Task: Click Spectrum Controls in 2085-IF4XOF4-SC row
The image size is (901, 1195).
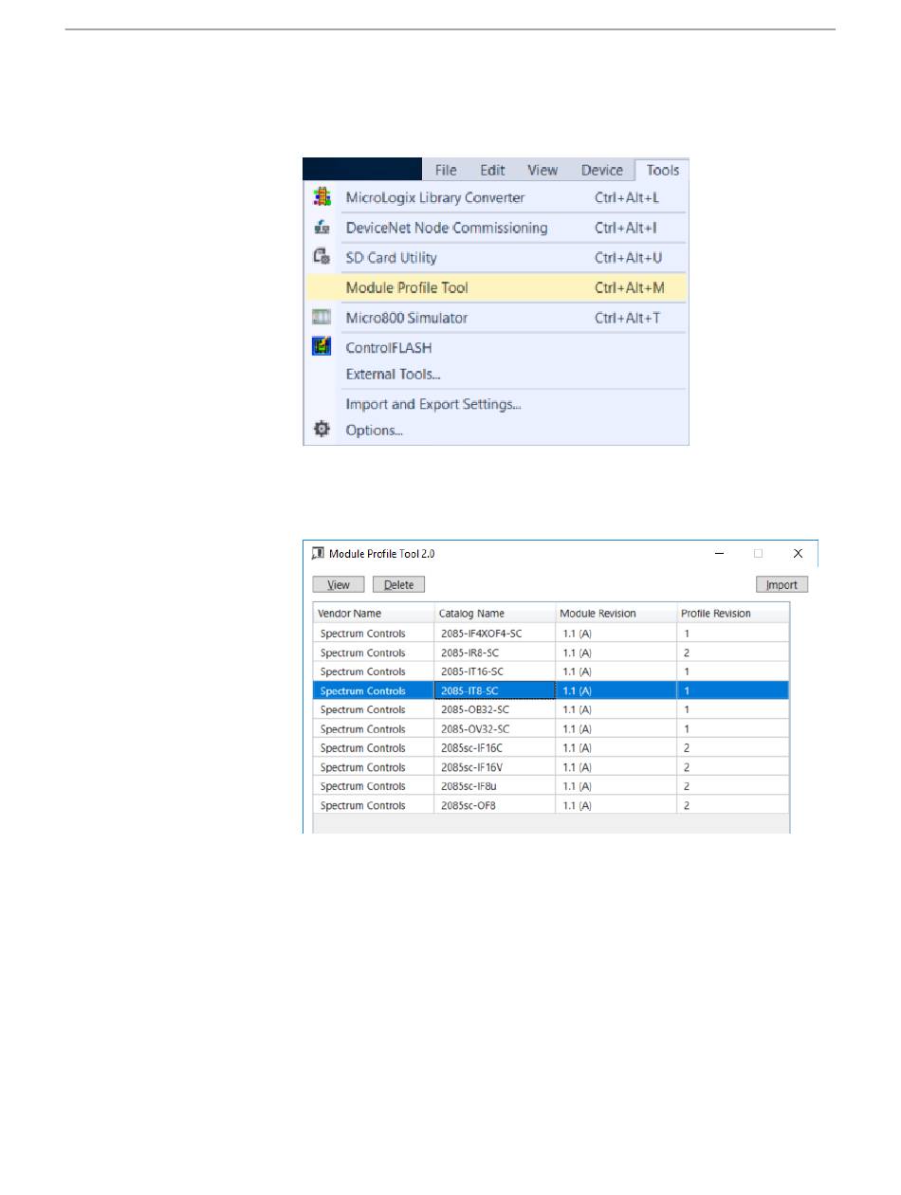Action: click(362, 634)
